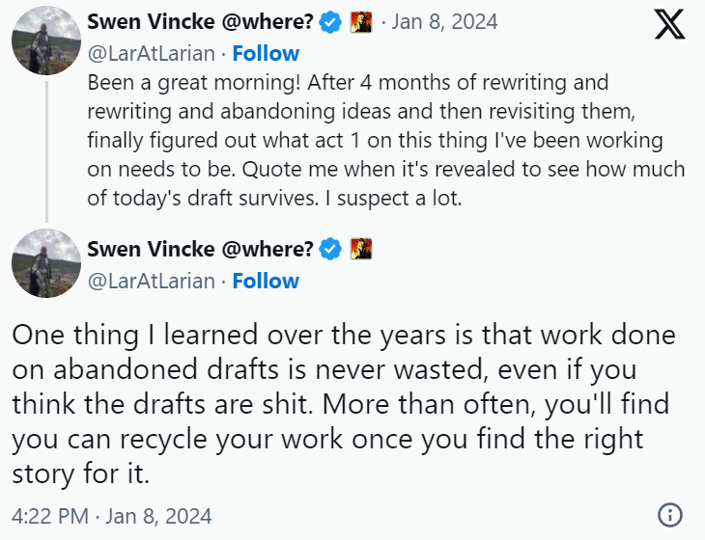Open the parent tweet's profile avatar
The width and height of the screenshot is (705, 540).
45,40
